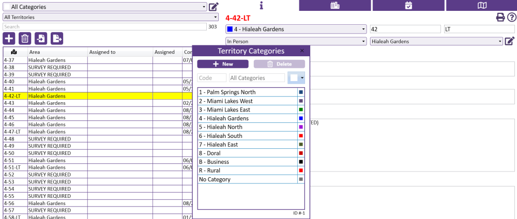Image resolution: width=517 pixels, height=219 pixels.
Task: Click the add territory plus icon
Action: click(9, 38)
